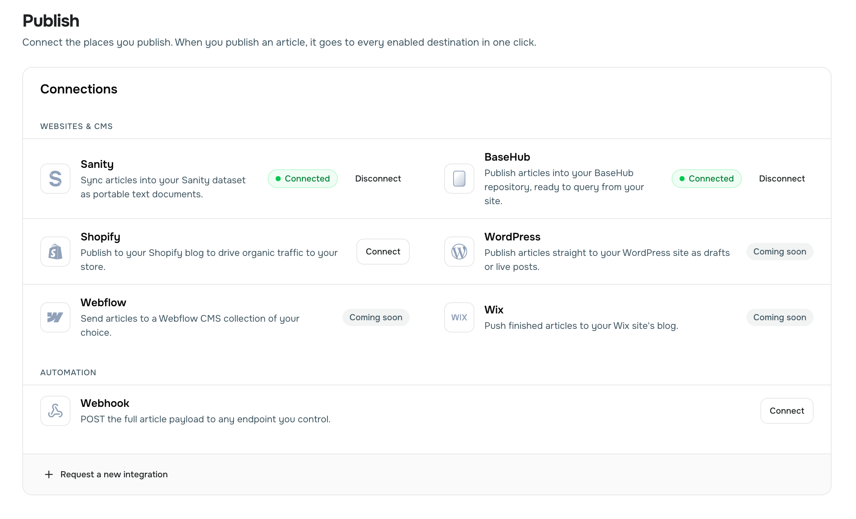Viewport: 856px width, 519px height.
Task: Click 'POST the full article payload' description
Action: coord(206,419)
